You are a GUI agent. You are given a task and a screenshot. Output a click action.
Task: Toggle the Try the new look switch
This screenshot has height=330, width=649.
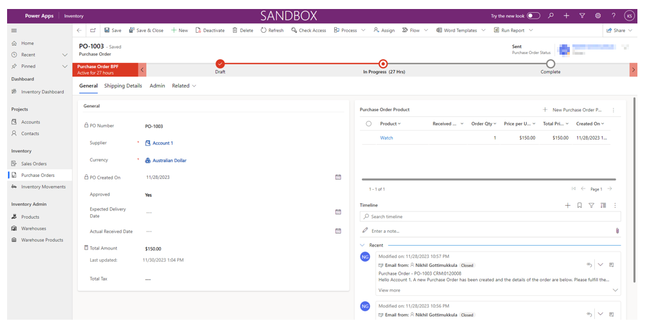(x=533, y=15)
